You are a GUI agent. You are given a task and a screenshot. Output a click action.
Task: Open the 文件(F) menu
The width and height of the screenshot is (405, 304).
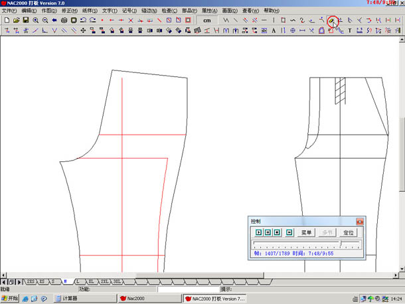pos(9,11)
